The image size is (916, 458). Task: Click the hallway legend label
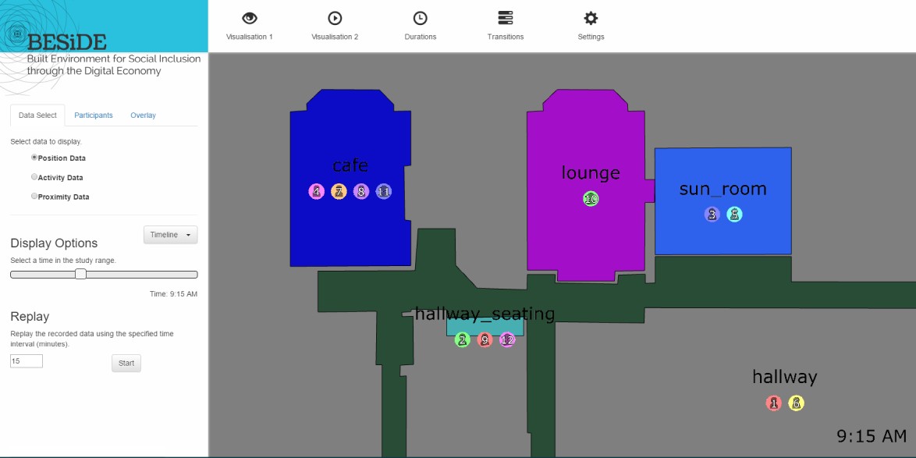pyautogui.click(x=785, y=378)
